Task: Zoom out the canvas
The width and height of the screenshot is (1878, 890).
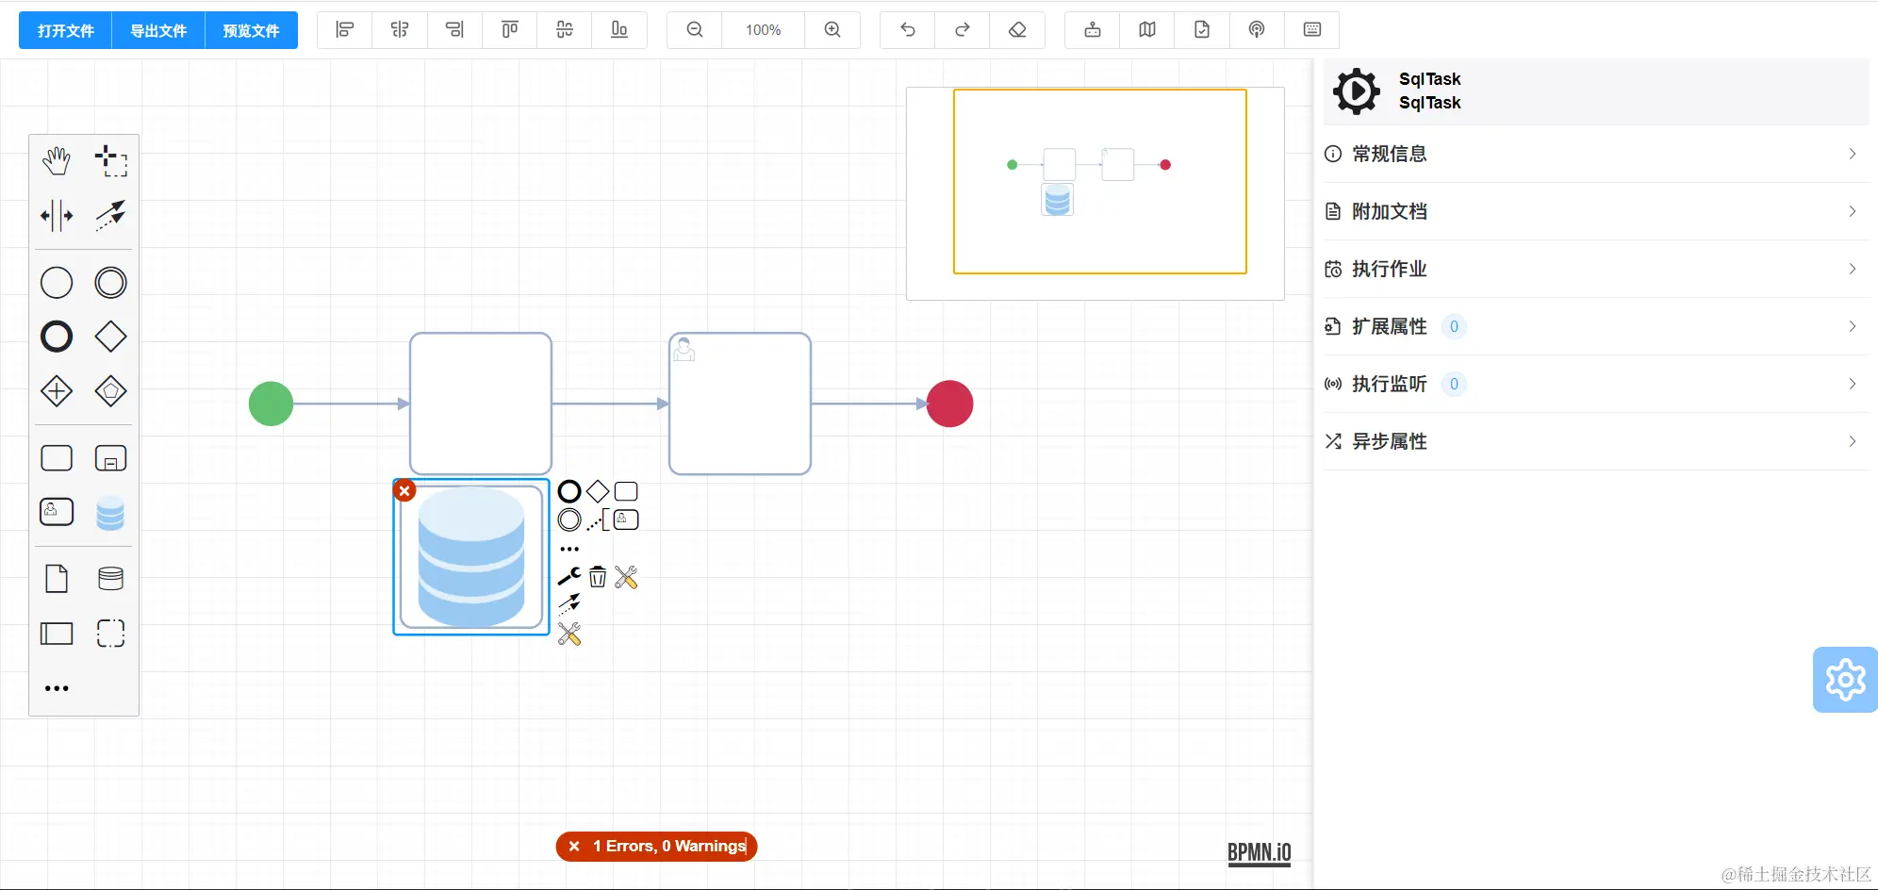Action: click(695, 30)
